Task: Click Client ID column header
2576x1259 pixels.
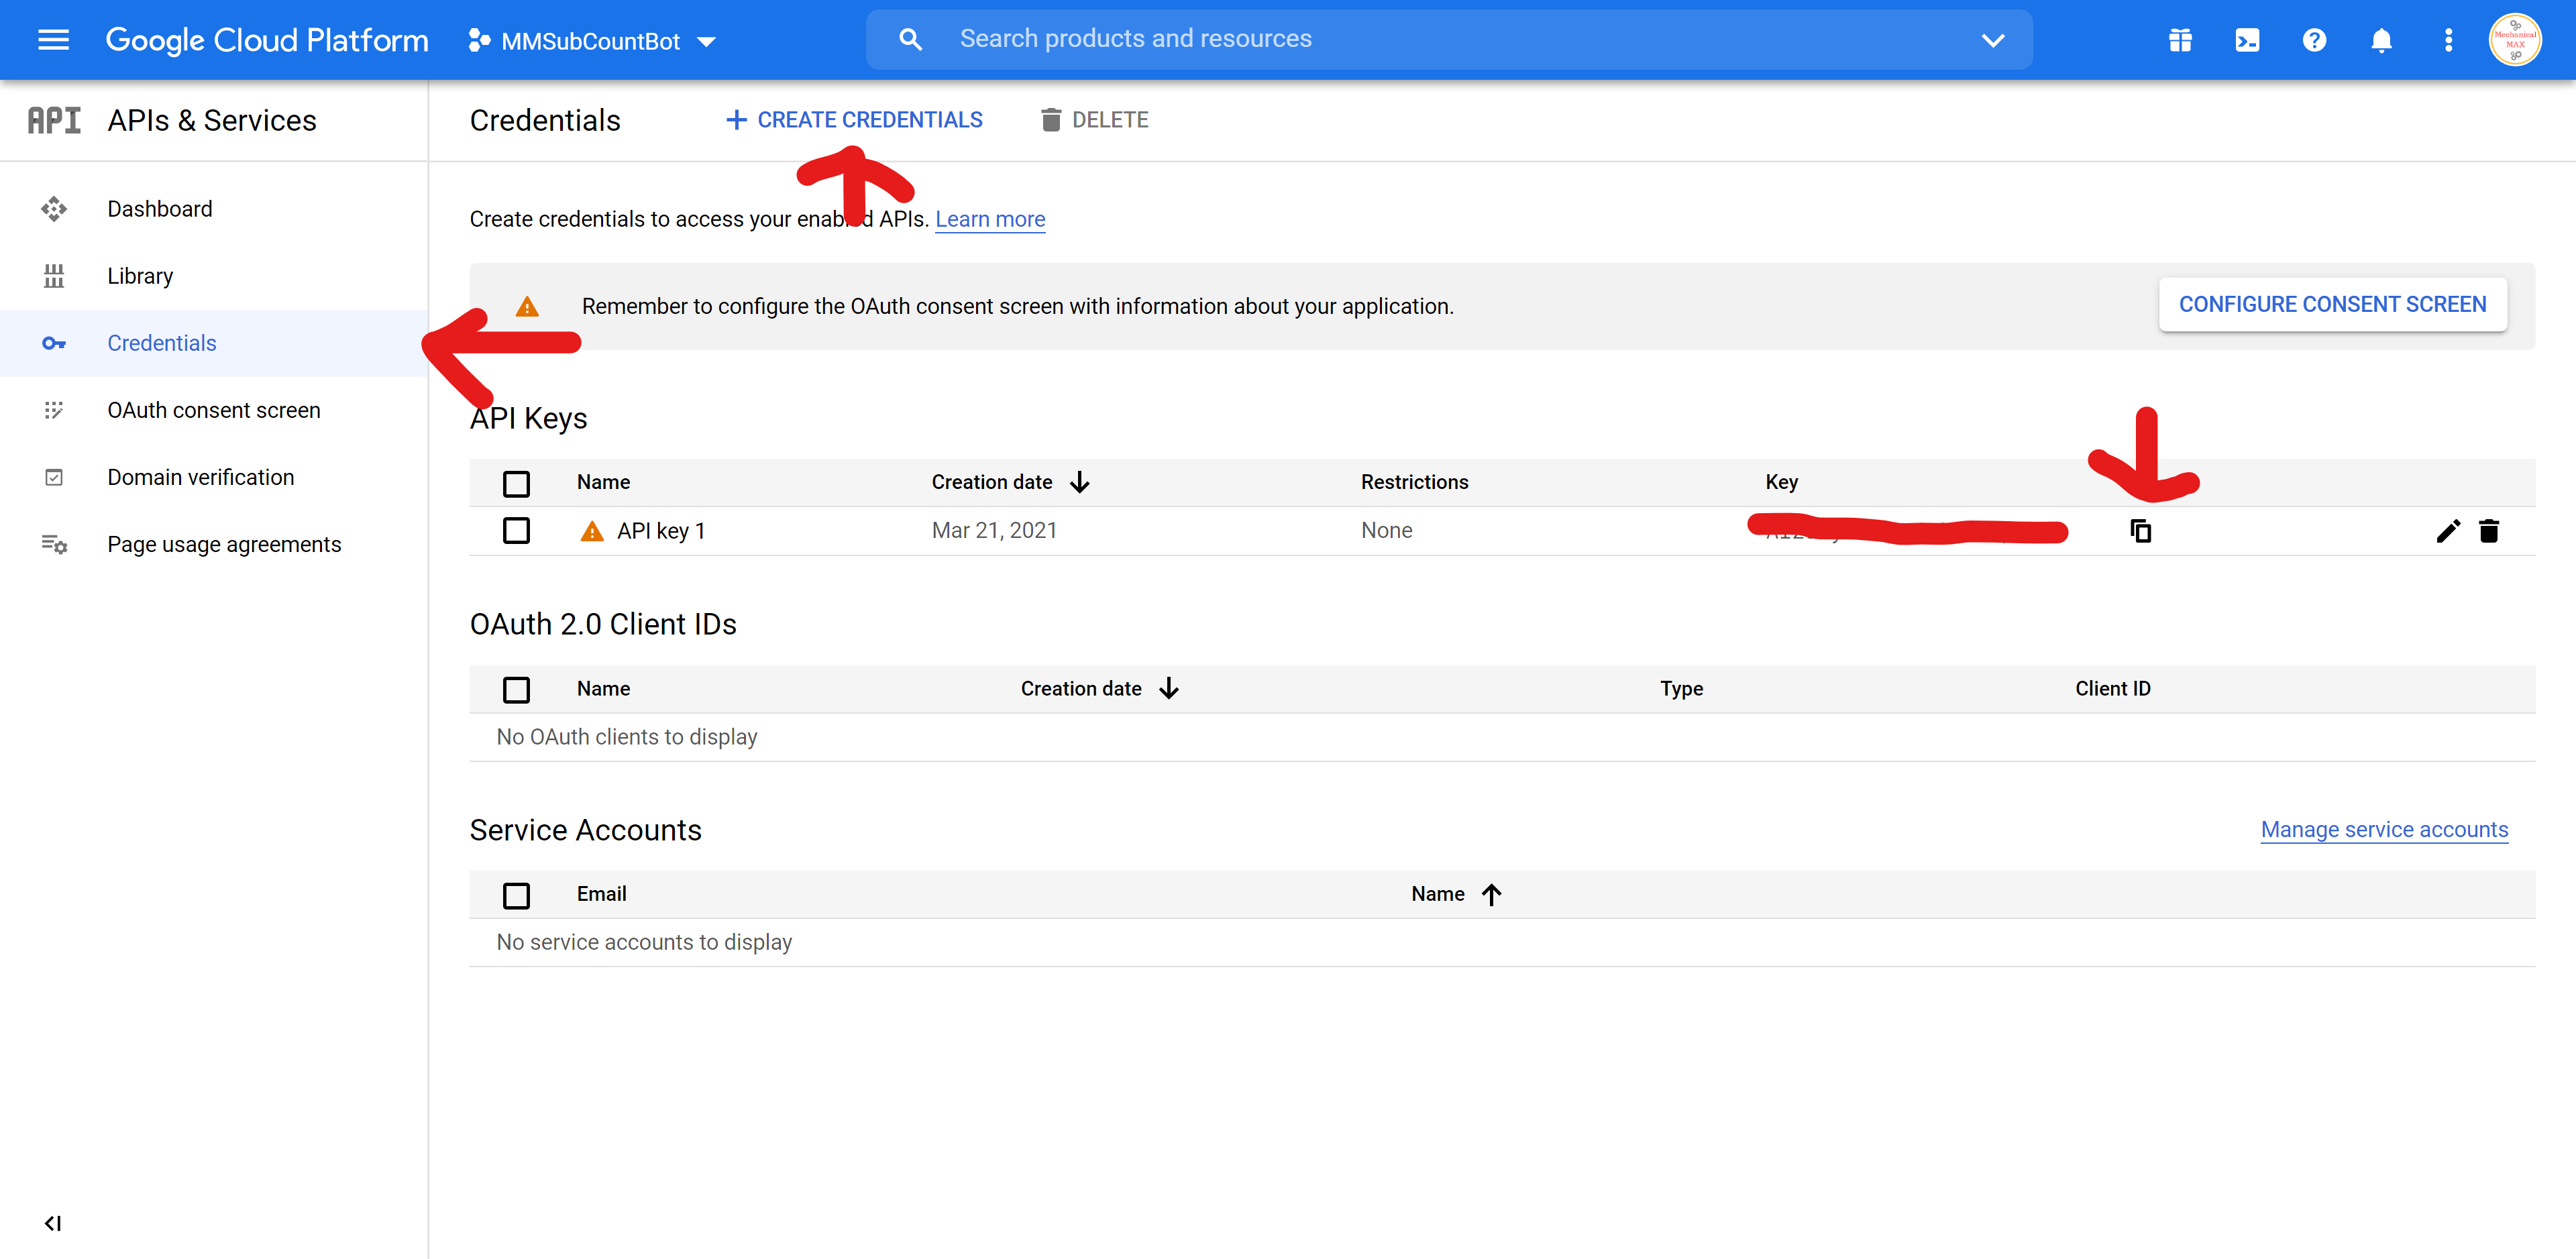Action: click(2112, 688)
